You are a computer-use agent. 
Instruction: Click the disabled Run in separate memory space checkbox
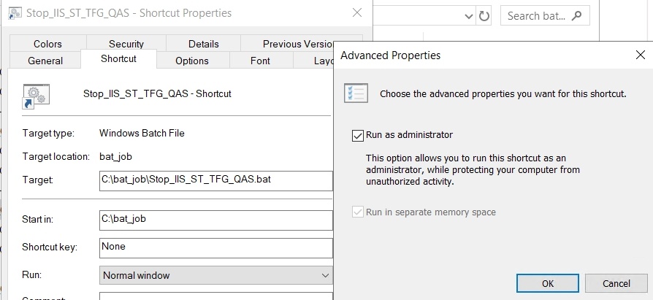(358, 212)
